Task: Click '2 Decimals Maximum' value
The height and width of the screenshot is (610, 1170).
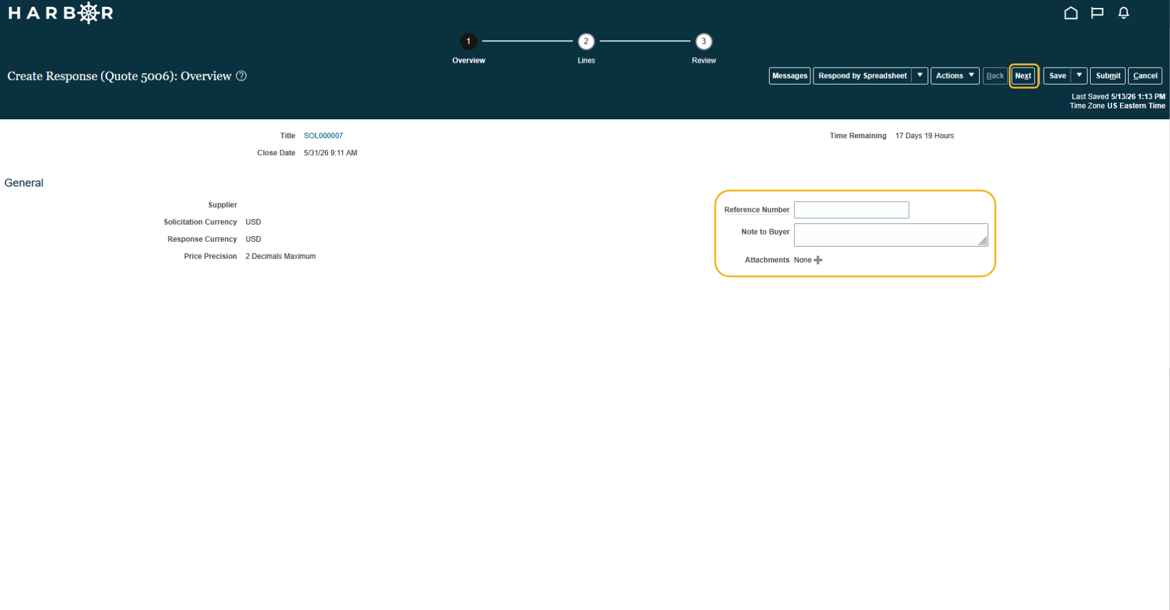Action: tap(280, 256)
